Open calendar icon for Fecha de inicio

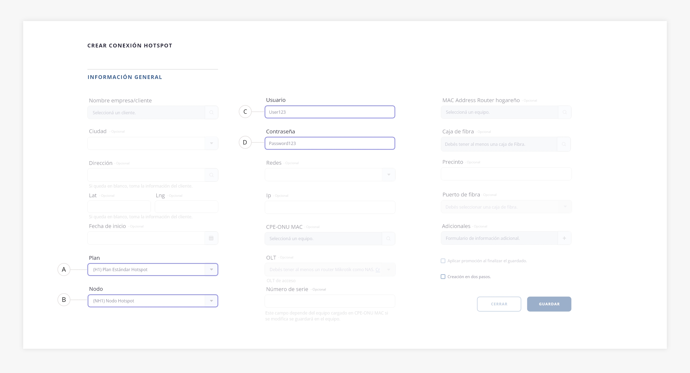click(211, 238)
